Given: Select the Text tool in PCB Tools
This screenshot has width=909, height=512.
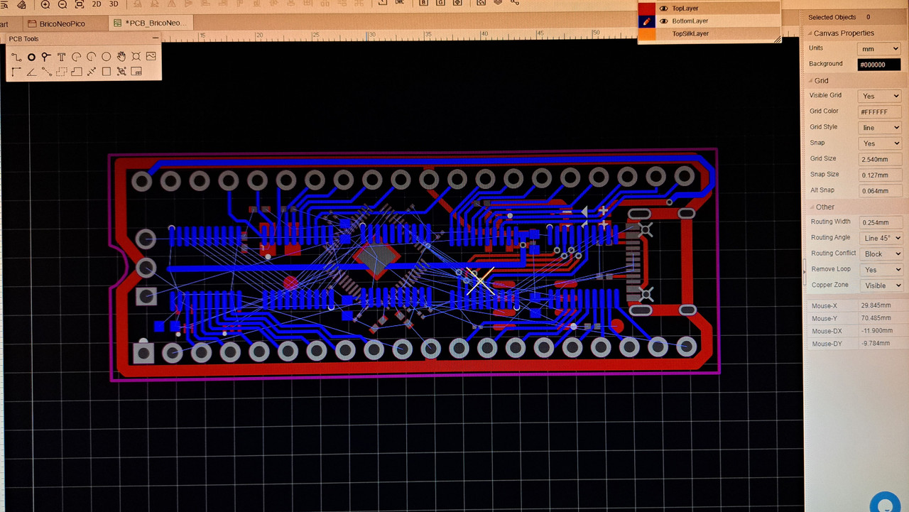Looking at the screenshot, I should tap(61, 57).
